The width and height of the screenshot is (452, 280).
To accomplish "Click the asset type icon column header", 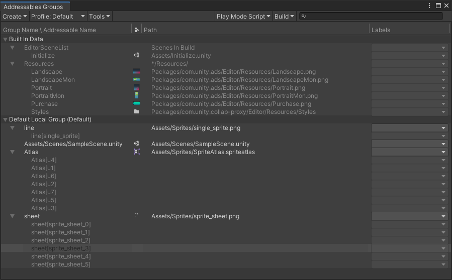I will (137, 30).
